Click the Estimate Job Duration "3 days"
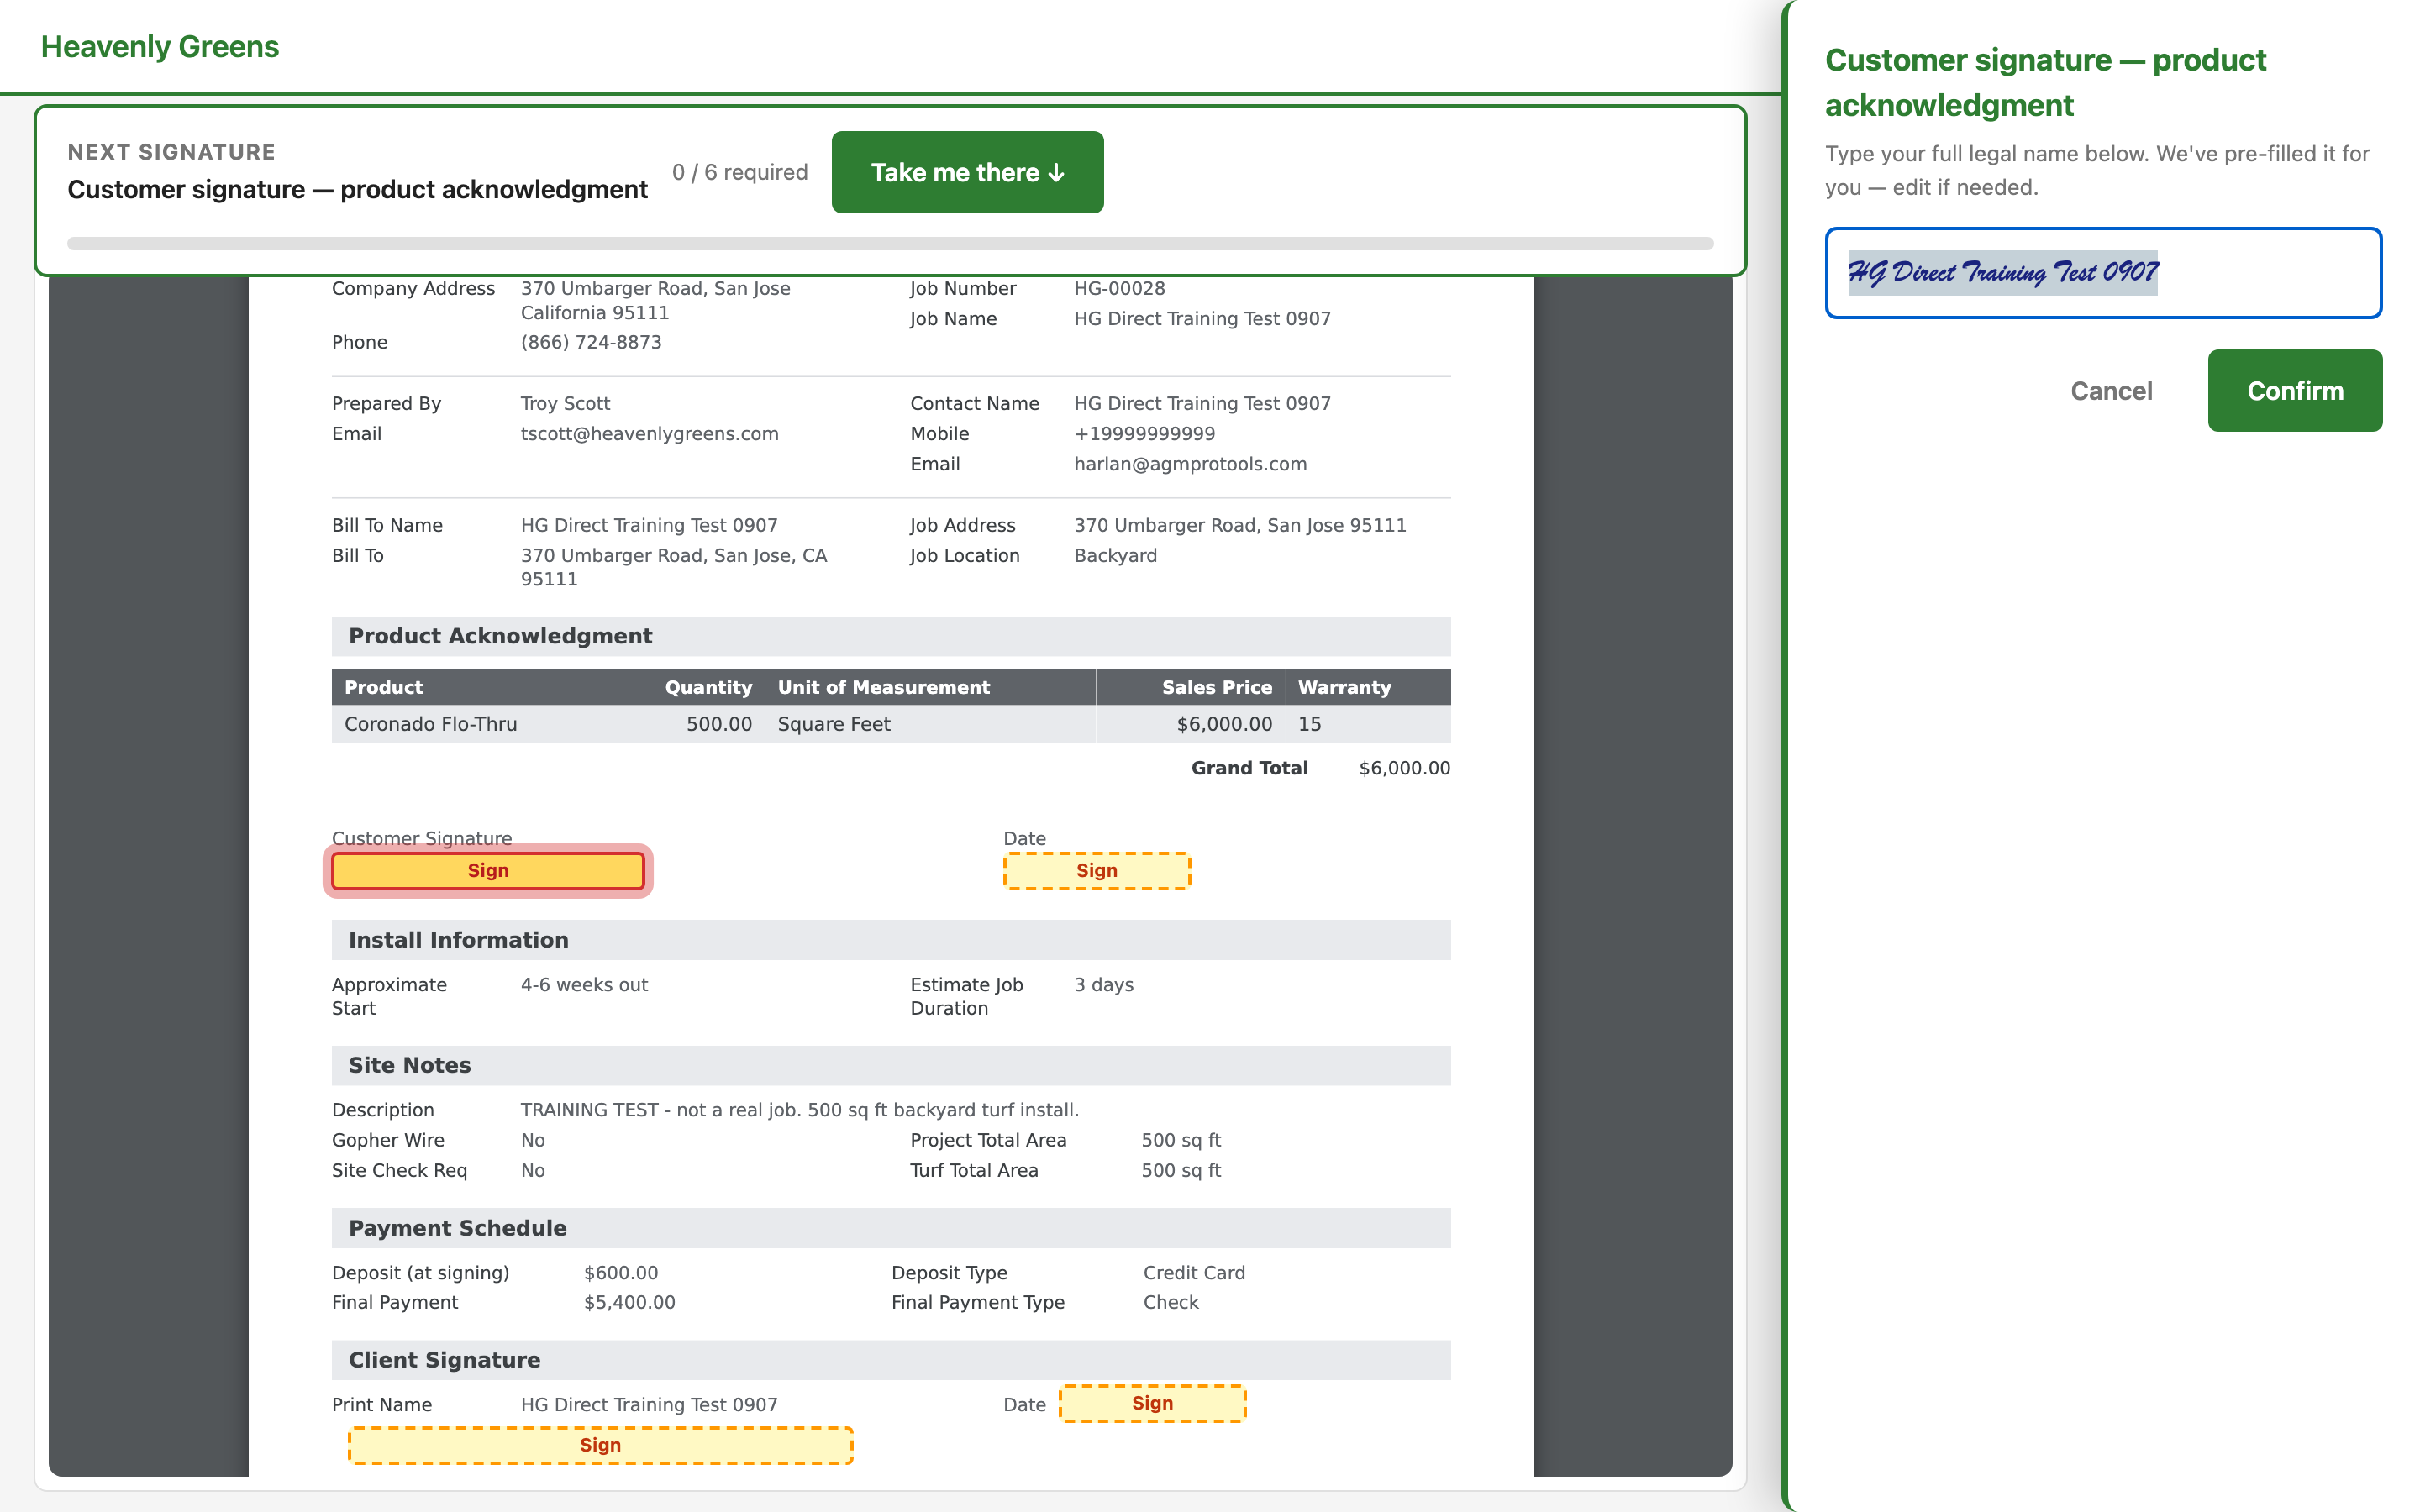The width and height of the screenshot is (2420, 1512). (x=1104, y=985)
